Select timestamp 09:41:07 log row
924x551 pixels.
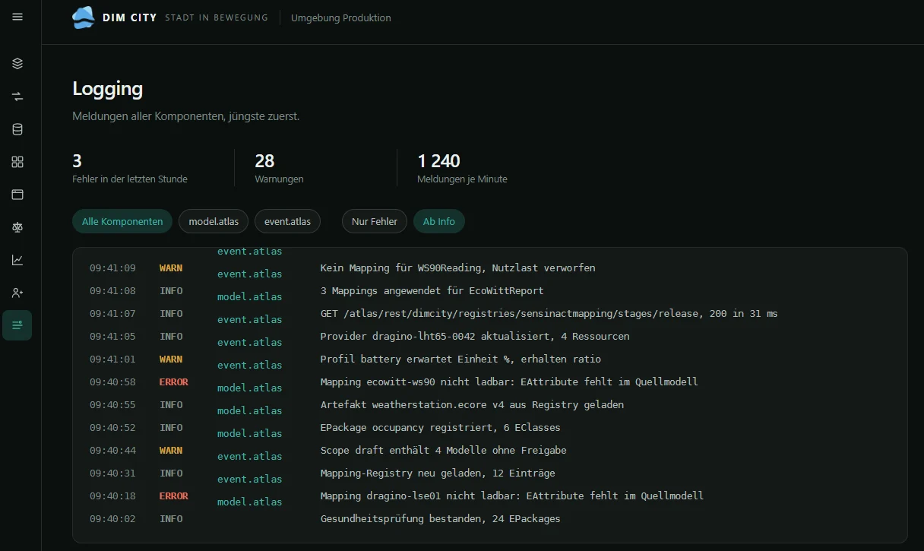pos(112,313)
